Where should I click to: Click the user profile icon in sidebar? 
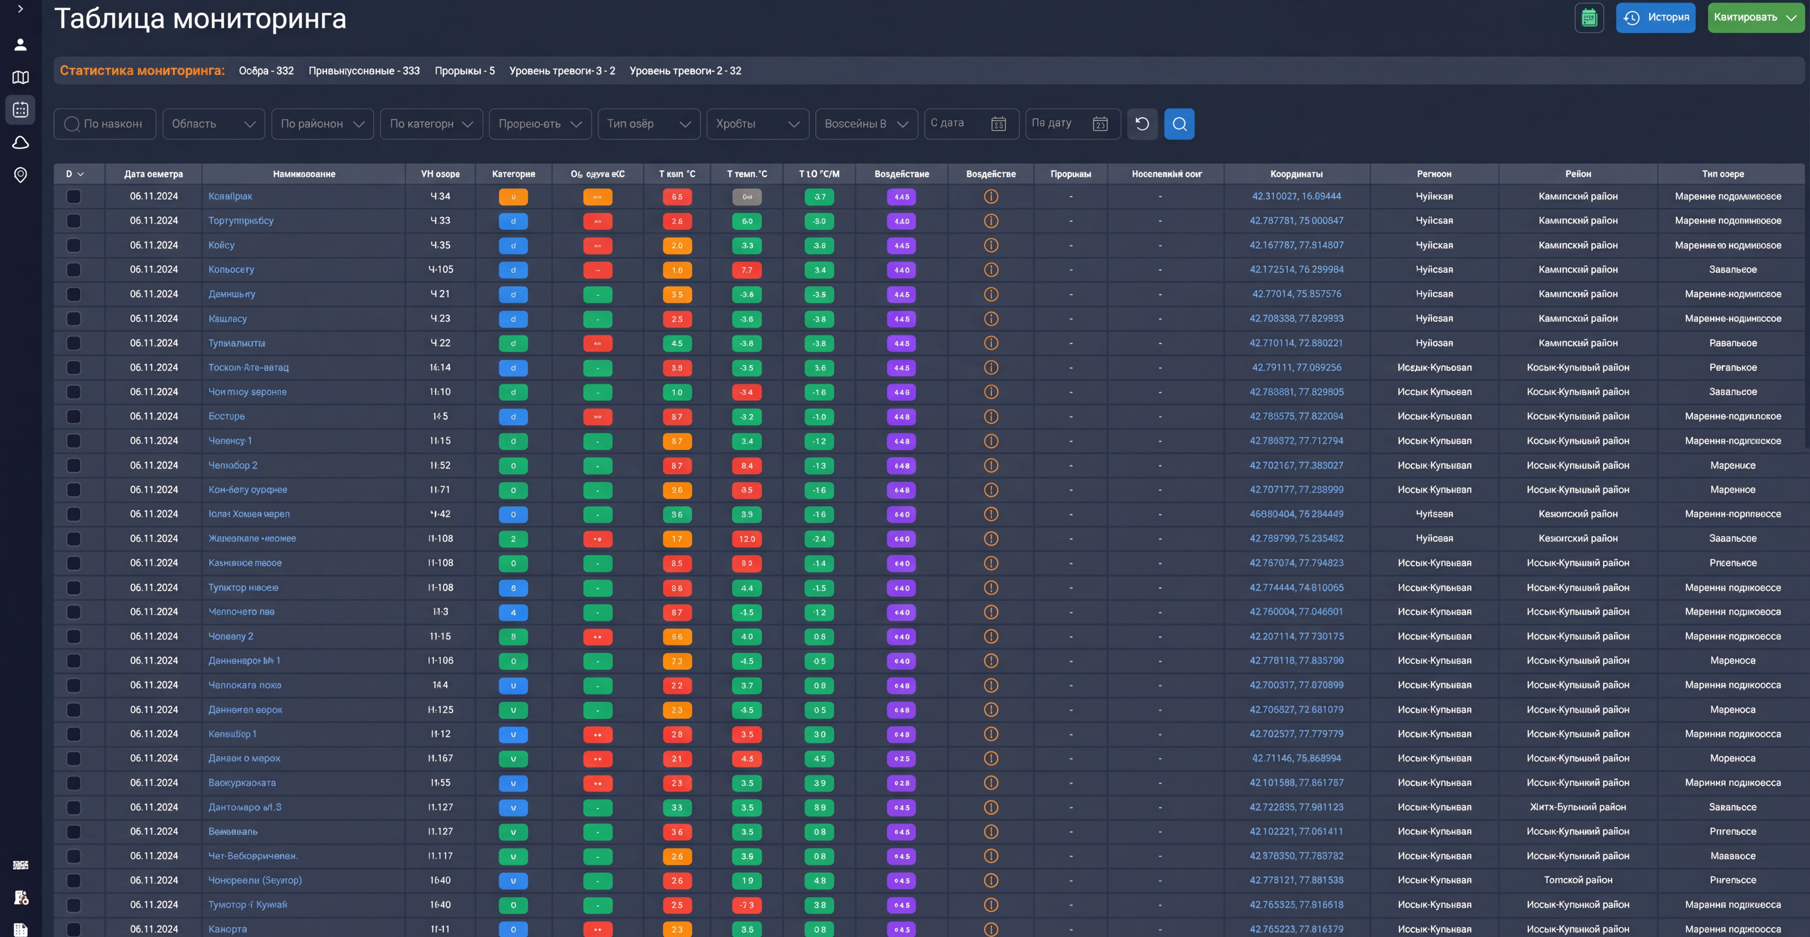[x=20, y=45]
